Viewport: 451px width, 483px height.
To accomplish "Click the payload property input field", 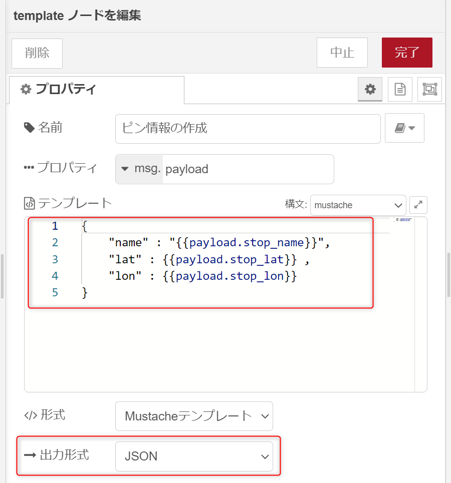I will click(x=248, y=169).
